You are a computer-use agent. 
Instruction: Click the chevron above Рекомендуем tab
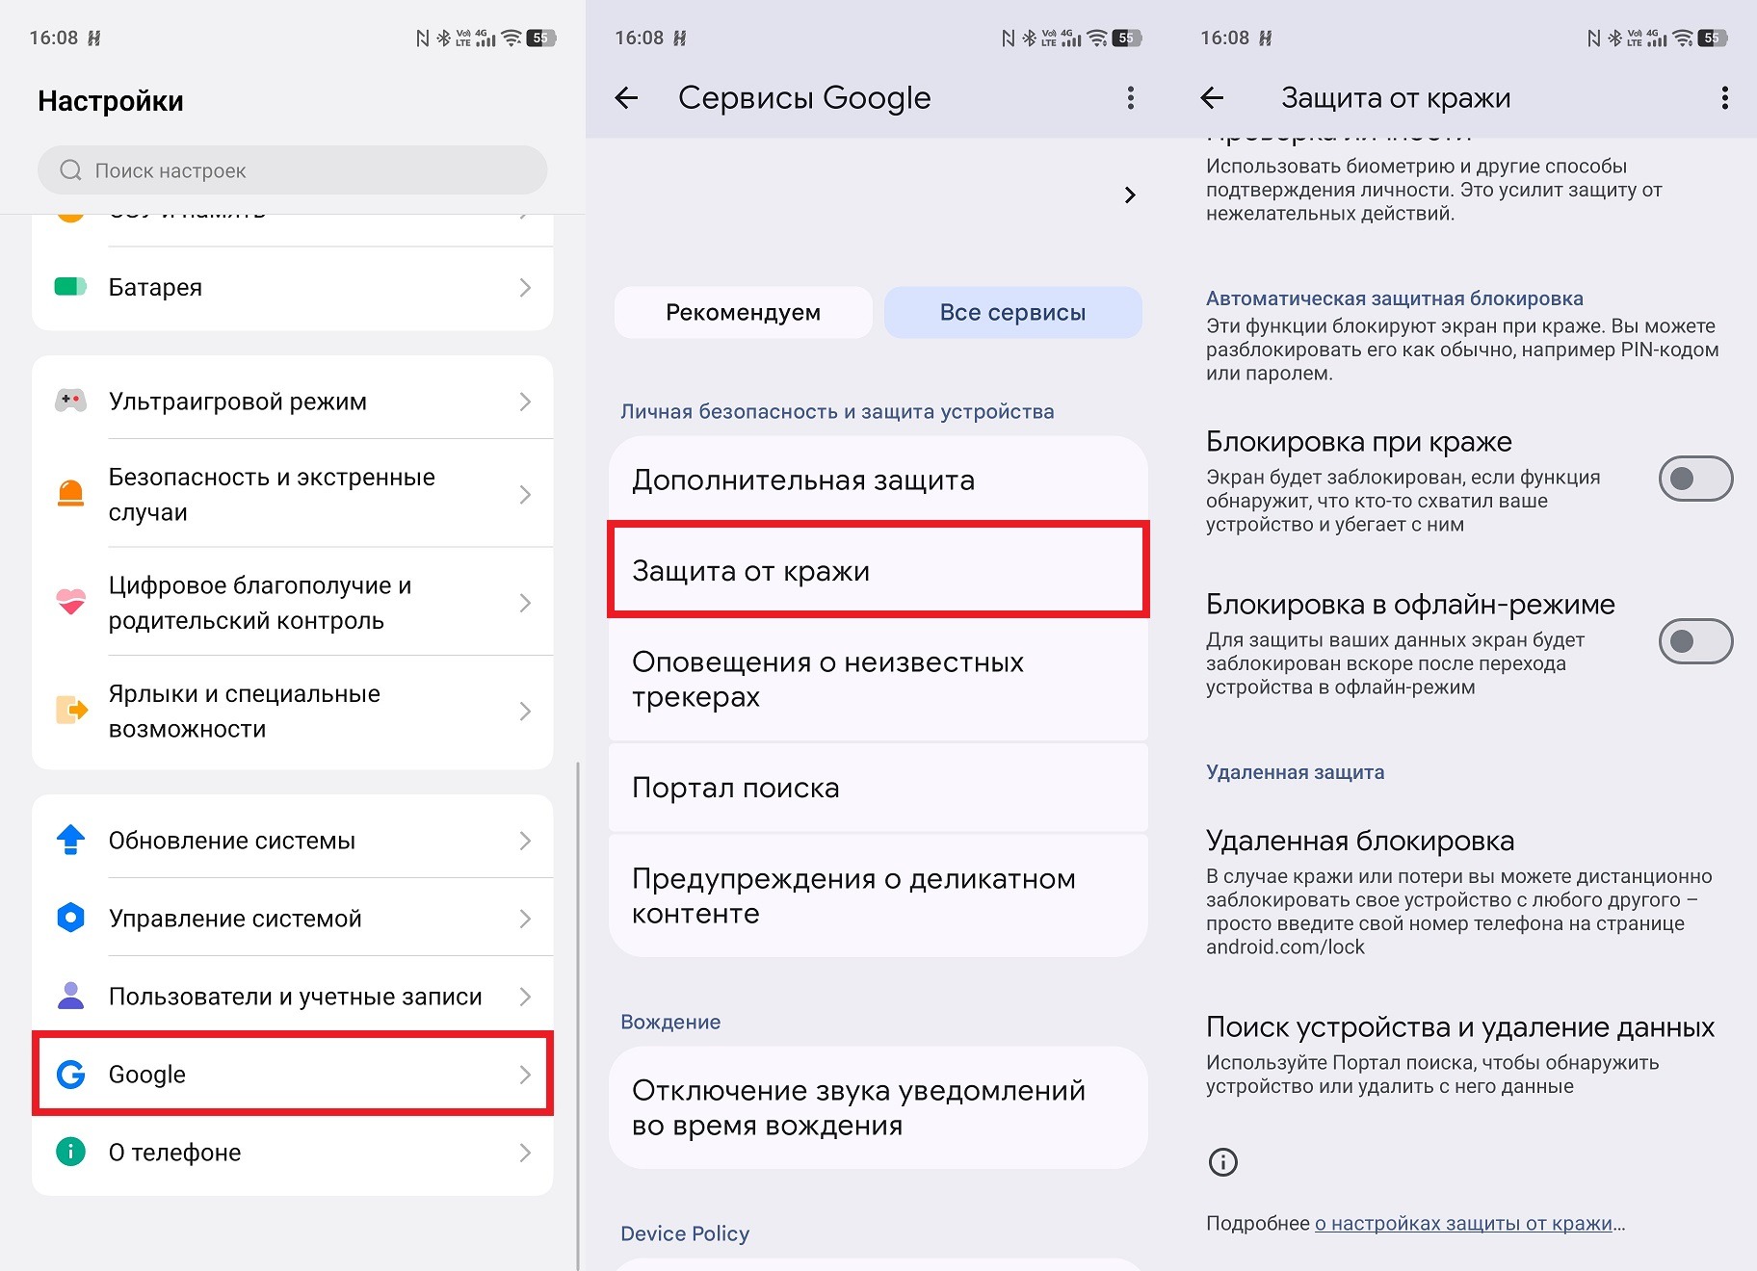point(1130,195)
